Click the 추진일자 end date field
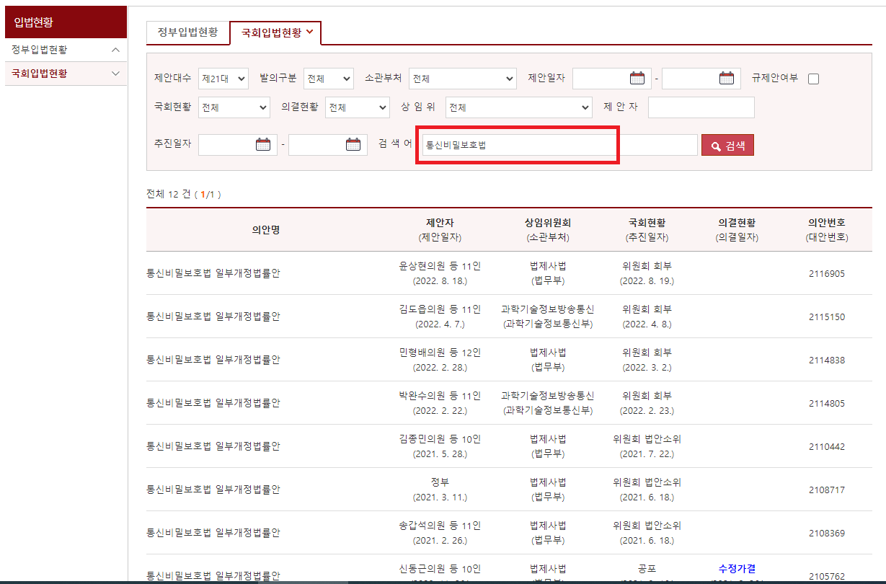The image size is (886, 584). [x=328, y=145]
